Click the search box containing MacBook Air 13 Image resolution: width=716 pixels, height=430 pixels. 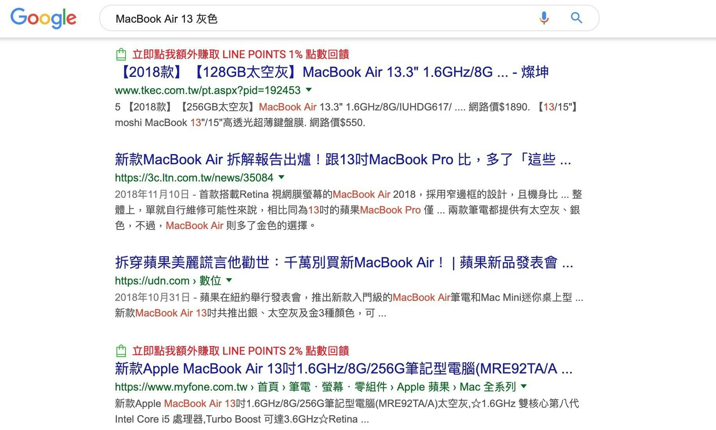click(x=349, y=18)
